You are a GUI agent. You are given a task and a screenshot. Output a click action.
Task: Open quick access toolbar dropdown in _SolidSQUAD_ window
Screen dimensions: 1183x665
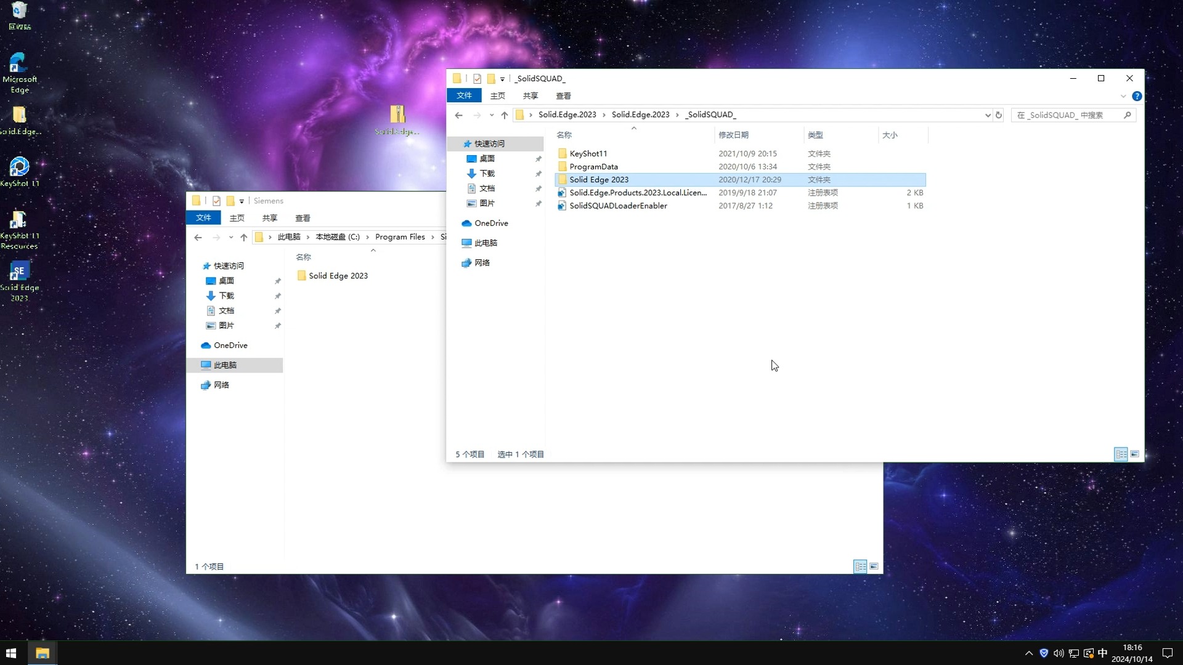502,79
